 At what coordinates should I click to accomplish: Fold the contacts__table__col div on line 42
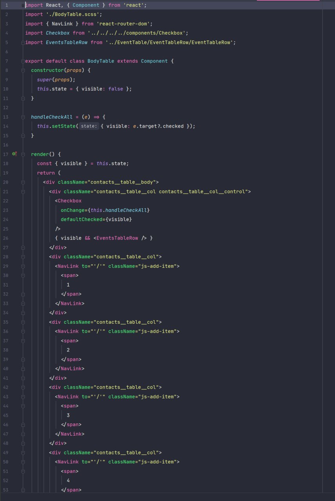tap(23, 387)
